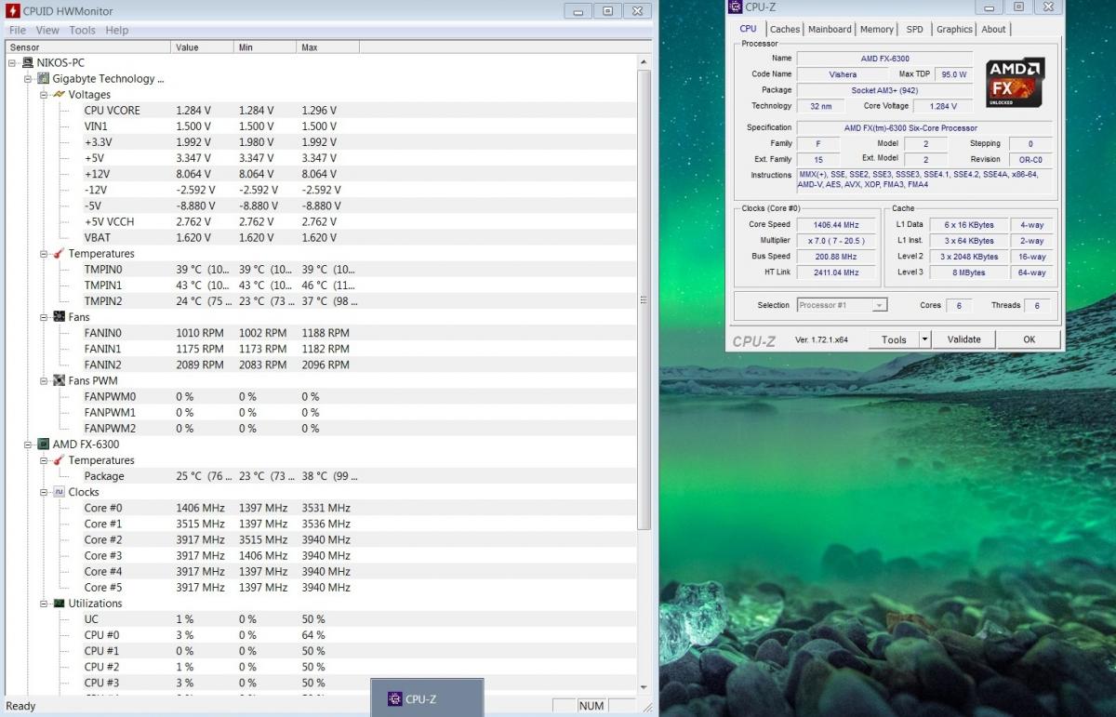Click the NIKOS-PC computer icon in the tree
Image resolution: width=1116 pixels, height=717 pixels.
pos(28,63)
